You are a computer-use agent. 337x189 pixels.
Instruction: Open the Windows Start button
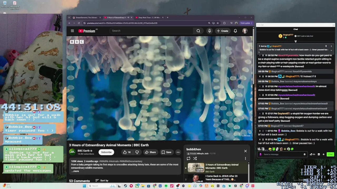84,186
